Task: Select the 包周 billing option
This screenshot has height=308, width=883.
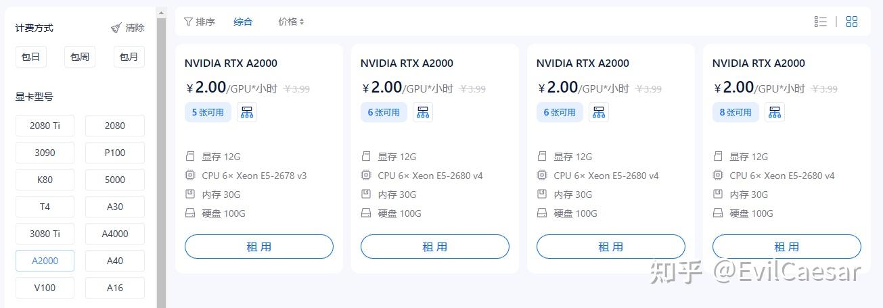Action: [80, 57]
